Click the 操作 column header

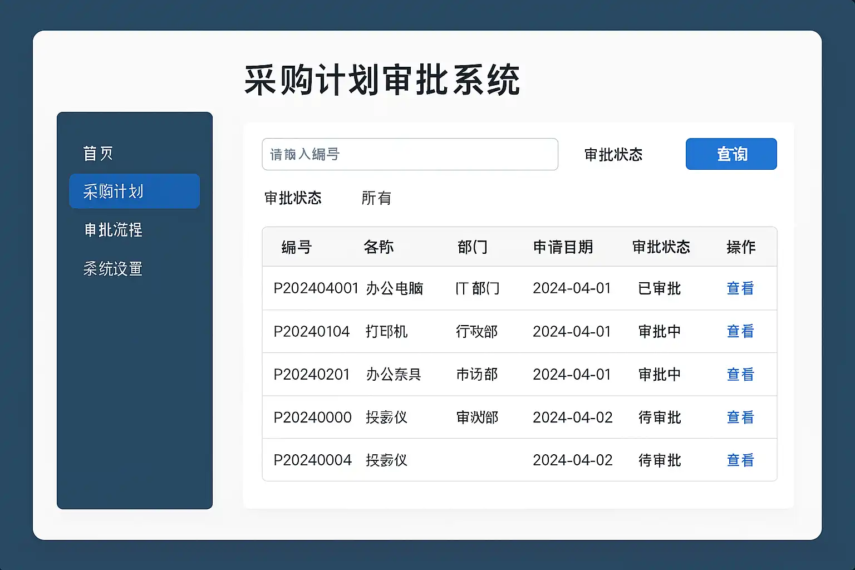coord(741,247)
